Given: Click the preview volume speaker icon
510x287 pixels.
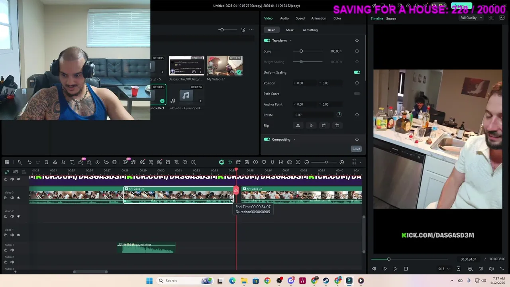Looking at the screenshot, I should pyautogui.click(x=491, y=269).
